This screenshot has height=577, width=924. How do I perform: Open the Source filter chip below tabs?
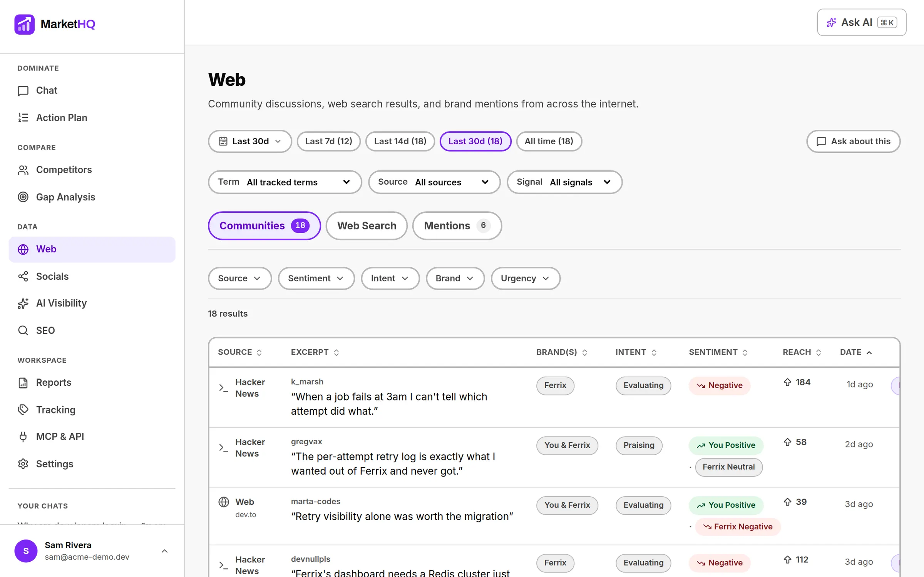coord(240,278)
